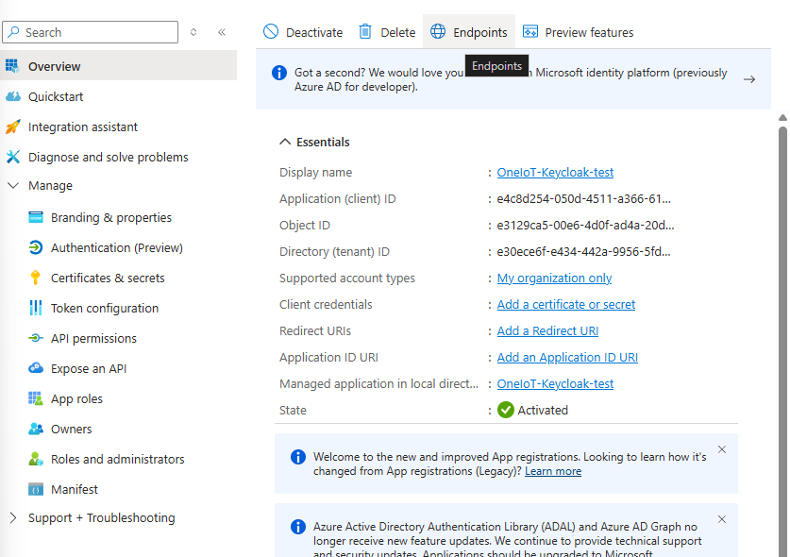Viewport: 790px width, 557px height.
Task: Collapse the Essentials section chevron
Action: (x=285, y=142)
